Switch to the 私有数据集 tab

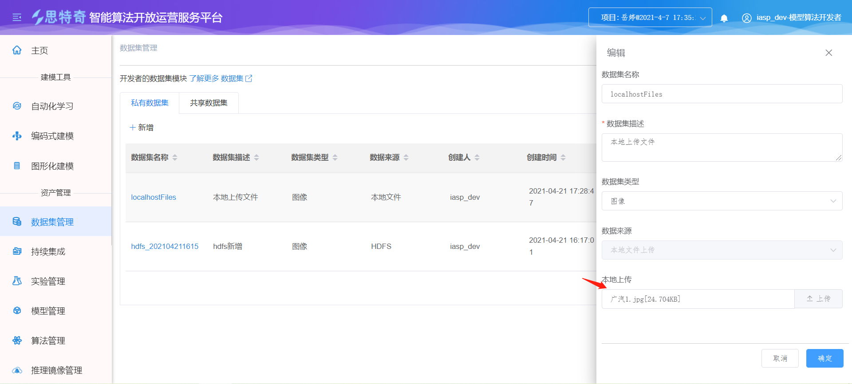coord(150,103)
